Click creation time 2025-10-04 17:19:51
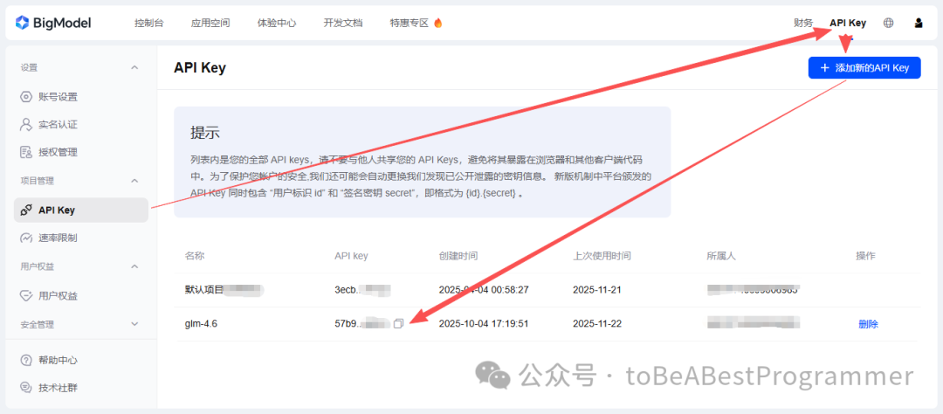This screenshot has width=943, height=414. 484,324
